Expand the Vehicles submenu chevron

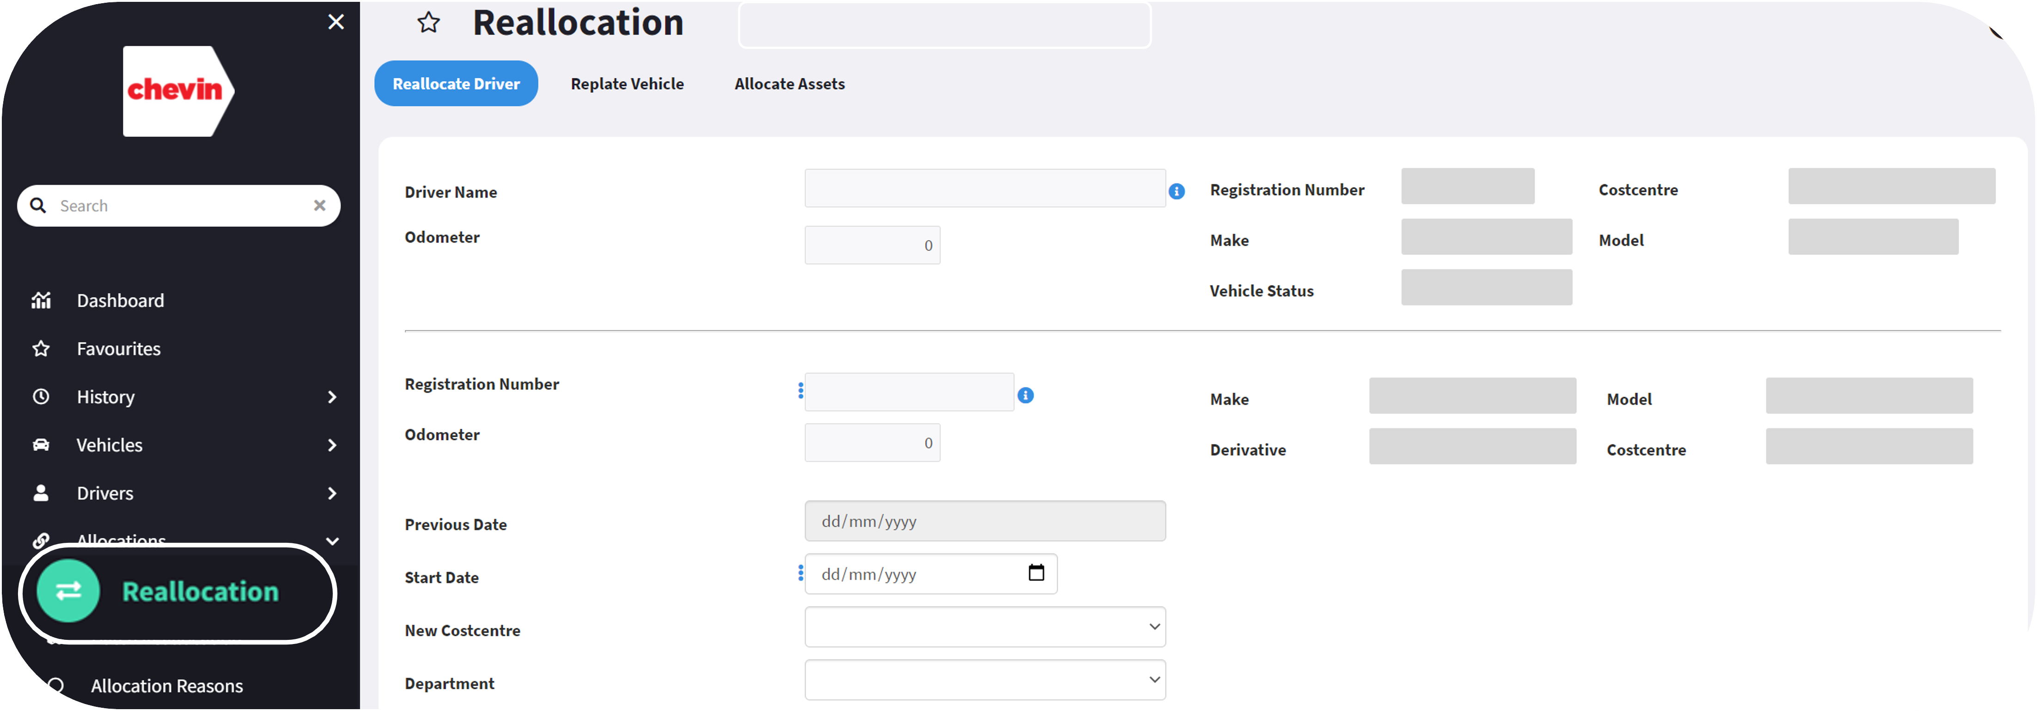332,445
